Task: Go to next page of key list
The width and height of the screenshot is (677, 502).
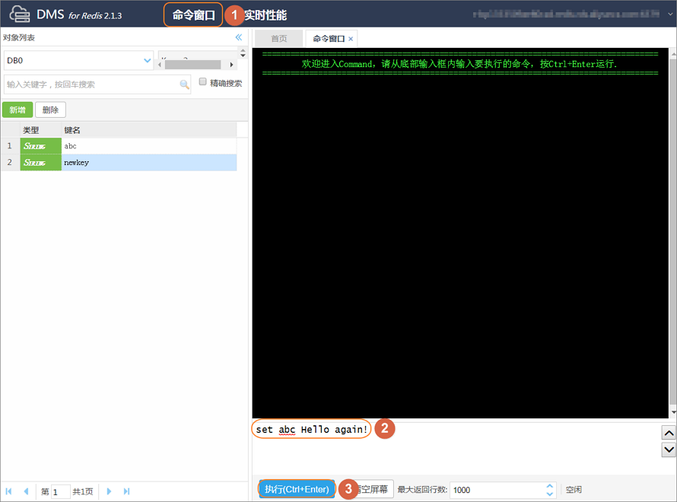Action: [x=109, y=491]
